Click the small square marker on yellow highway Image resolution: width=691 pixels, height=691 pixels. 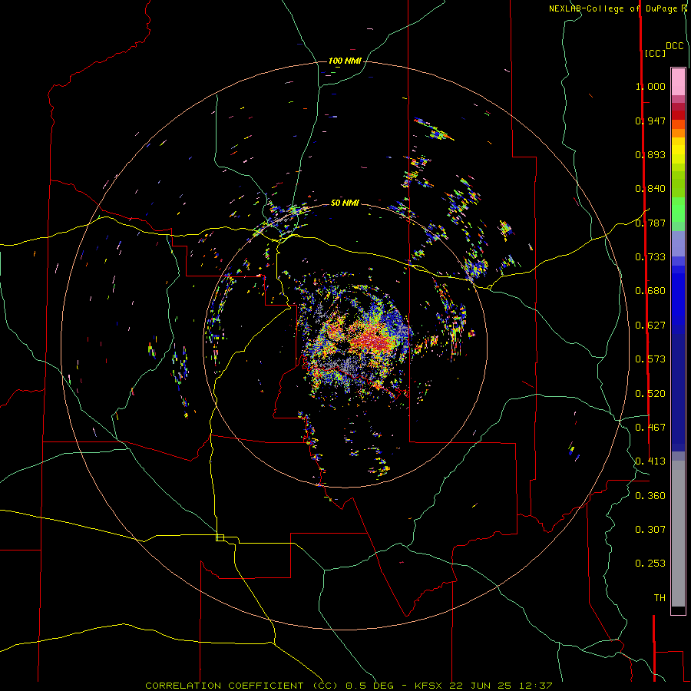pos(220,537)
